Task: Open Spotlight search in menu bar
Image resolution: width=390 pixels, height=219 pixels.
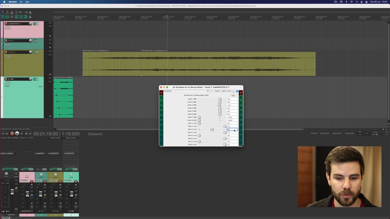Action: coord(357,2)
